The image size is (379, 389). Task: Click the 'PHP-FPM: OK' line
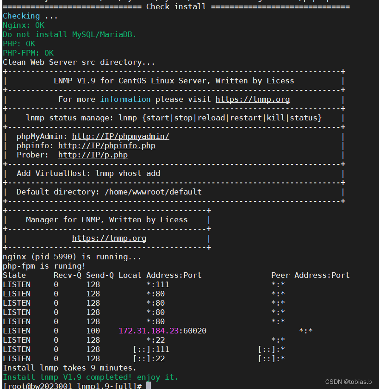[28, 53]
